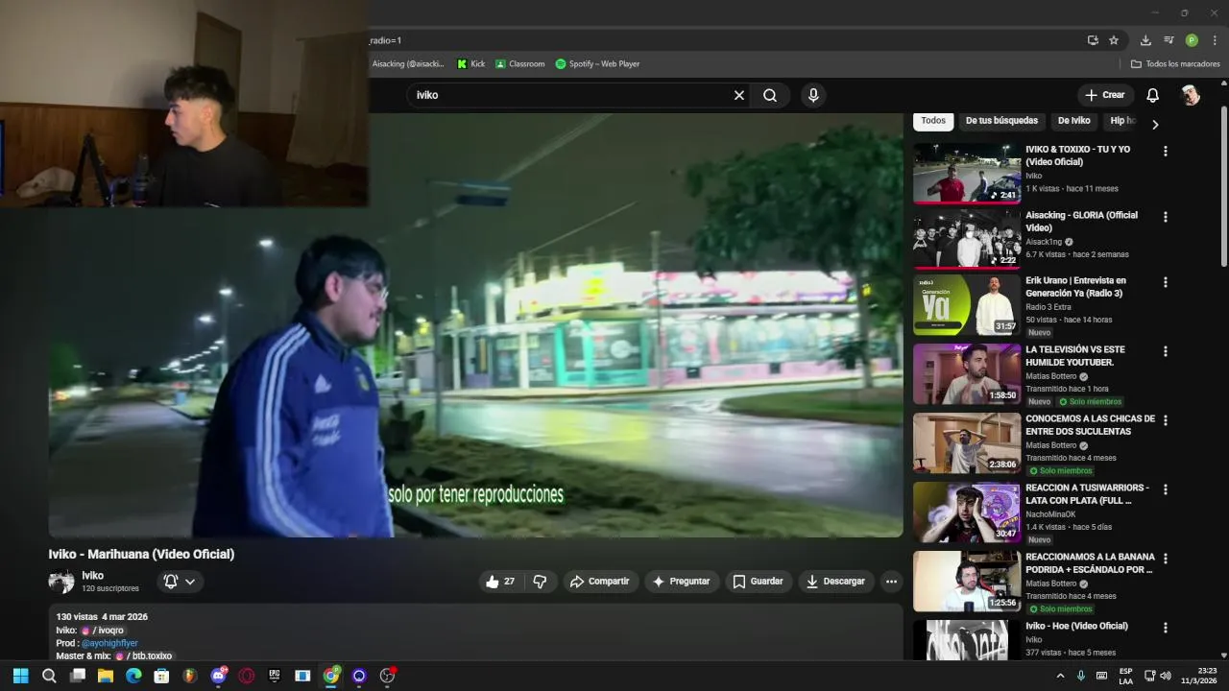Image resolution: width=1229 pixels, height=691 pixels.
Task: Click the Crear button
Action: [1104, 95]
